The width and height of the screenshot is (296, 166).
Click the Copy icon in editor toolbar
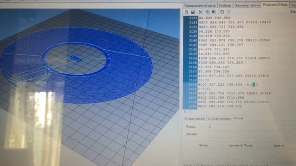click(x=208, y=12)
